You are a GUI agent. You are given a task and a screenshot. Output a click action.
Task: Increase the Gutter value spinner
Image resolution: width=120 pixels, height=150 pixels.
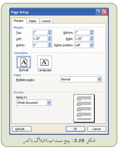50,44
